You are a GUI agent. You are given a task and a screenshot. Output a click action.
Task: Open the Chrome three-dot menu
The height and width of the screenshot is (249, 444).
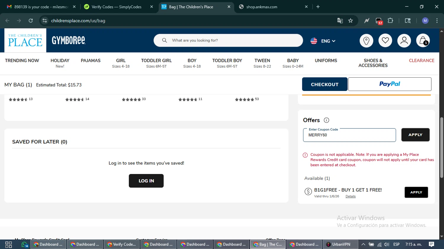click(x=437, y=21)
